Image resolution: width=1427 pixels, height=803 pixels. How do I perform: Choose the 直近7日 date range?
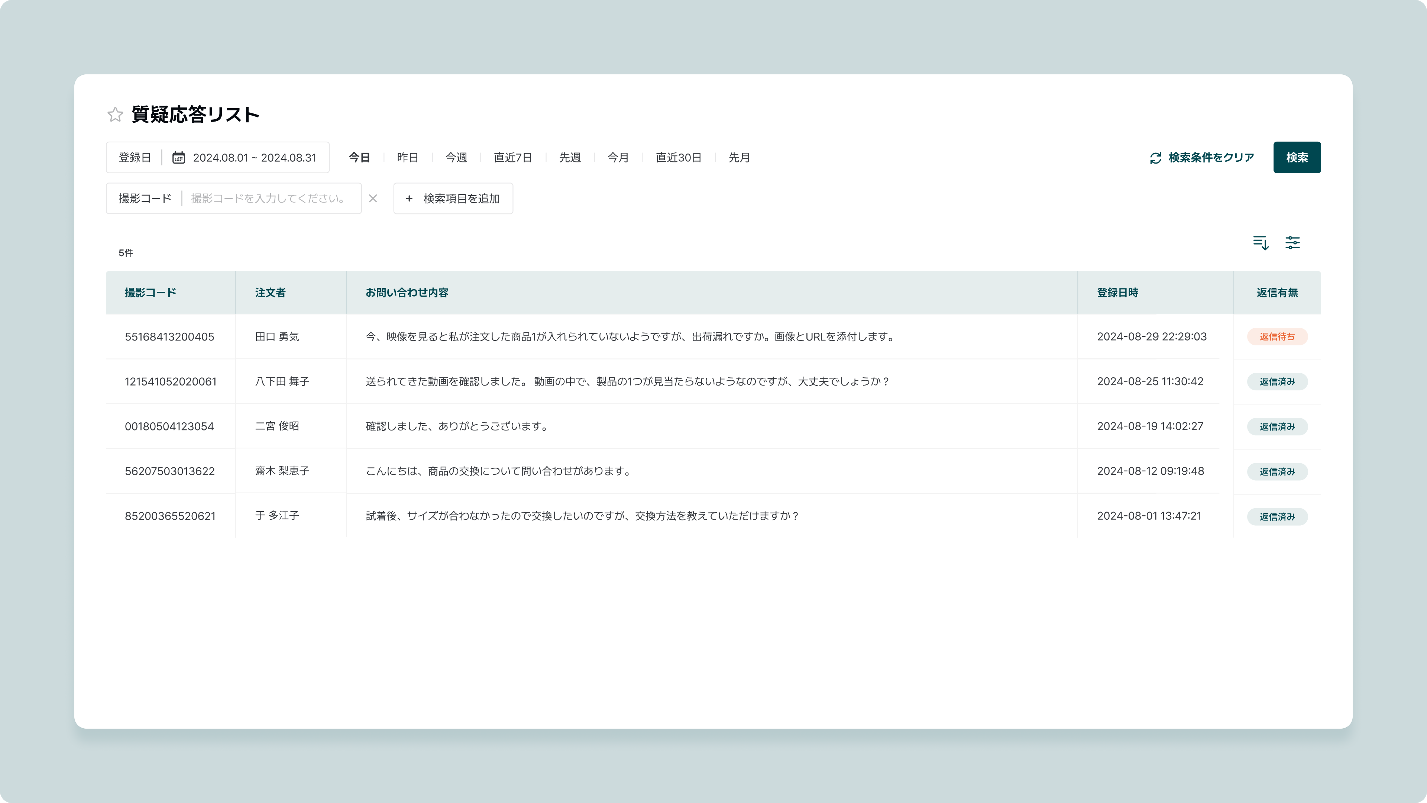click(513, 157)
